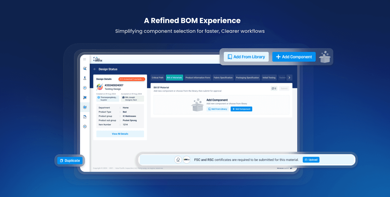Viewport: 390px width, 197px height.
Task: Click the Item Number value 1214
Action: click(x=125, y=125)
